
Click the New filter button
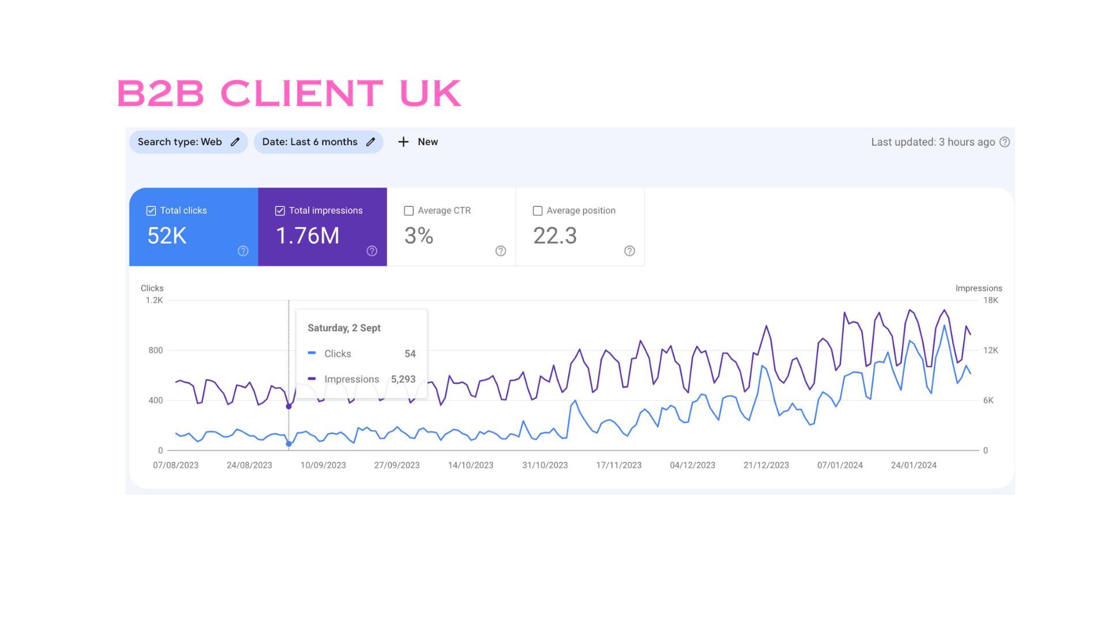[x=427, y=142]
